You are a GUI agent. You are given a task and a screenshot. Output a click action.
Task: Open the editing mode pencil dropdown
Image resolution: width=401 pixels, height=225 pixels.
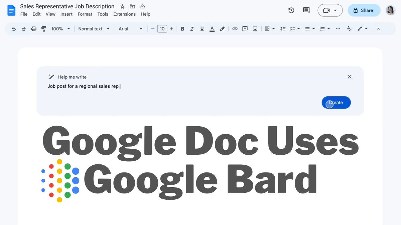pos(362,29)
